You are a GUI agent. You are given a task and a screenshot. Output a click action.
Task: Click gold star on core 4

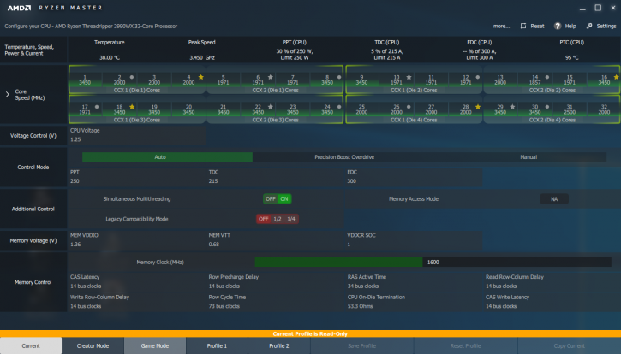point(201,77)
